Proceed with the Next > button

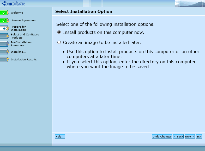pos(190,136)
